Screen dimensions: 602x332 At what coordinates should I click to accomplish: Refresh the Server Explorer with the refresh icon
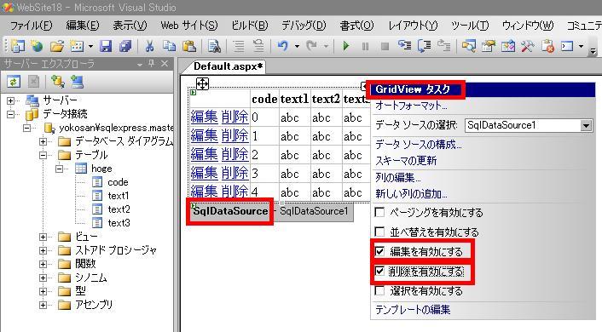[x=14, y=82]
